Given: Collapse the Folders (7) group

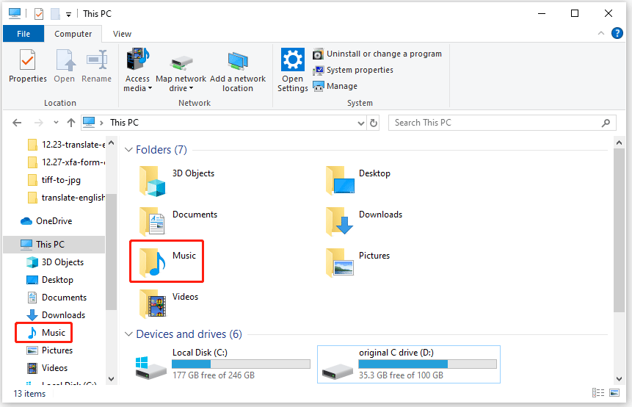Looking at the screenshot, I should click(x=129, y=150).
